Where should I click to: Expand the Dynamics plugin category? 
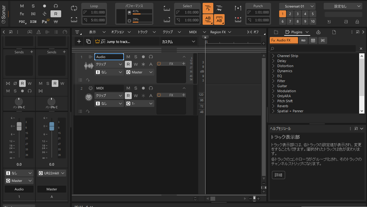273,71
